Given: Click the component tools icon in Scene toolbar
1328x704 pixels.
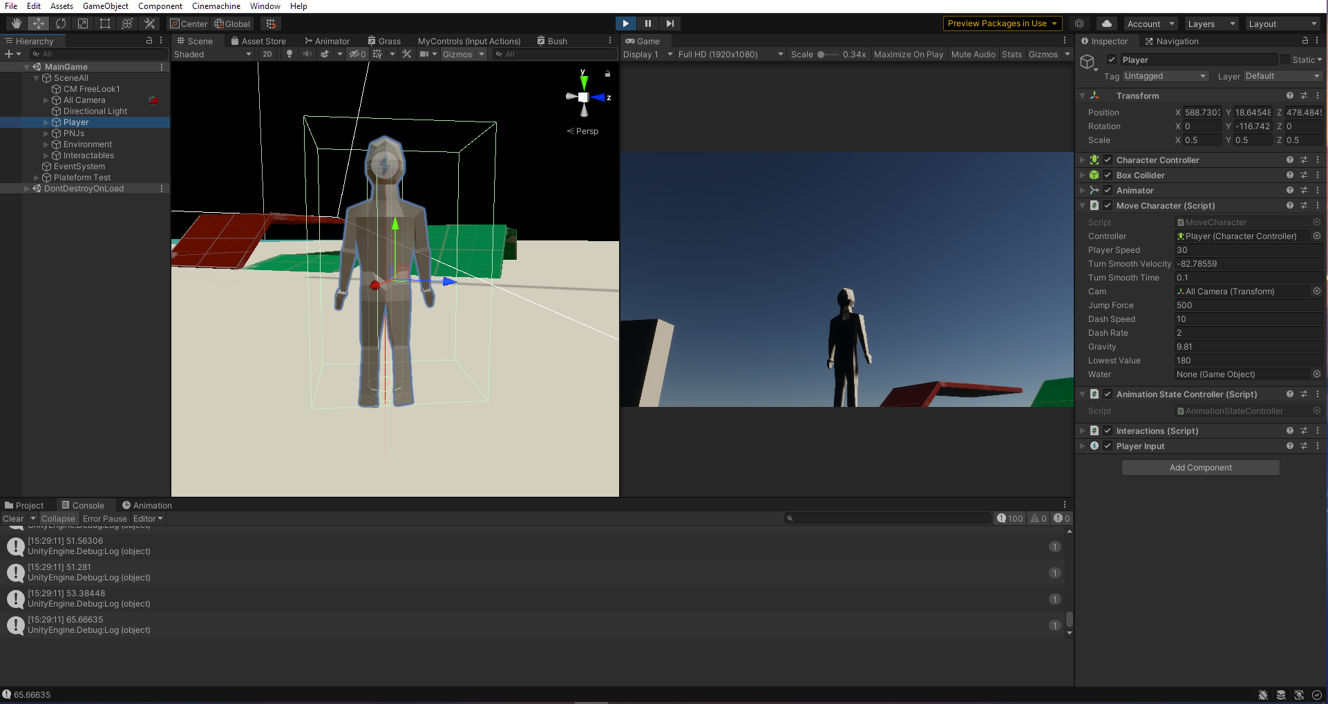Looking at the screenshot, I should click(x=406, y=54).
